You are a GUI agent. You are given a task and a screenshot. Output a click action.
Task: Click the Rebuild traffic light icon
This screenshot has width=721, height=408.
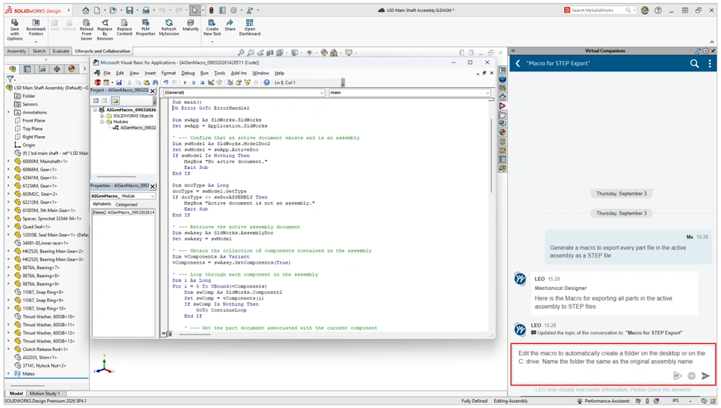[211, 10]
